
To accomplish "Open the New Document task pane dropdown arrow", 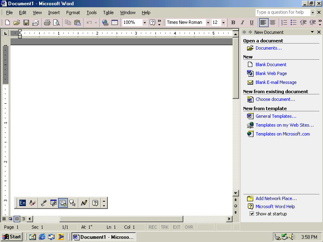I will click(x=312, y=32).
